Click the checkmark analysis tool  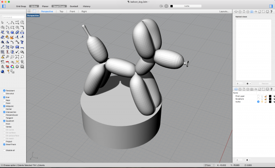point(17,52)
